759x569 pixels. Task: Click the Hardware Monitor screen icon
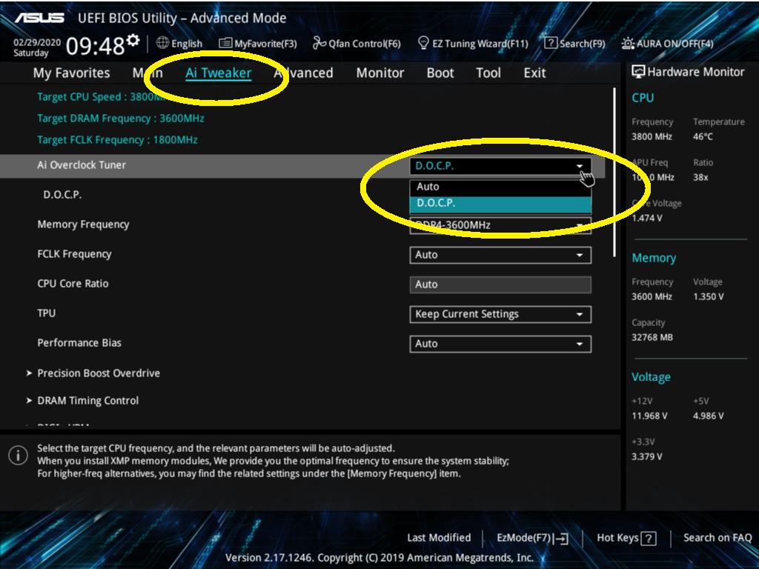[638, 72]
